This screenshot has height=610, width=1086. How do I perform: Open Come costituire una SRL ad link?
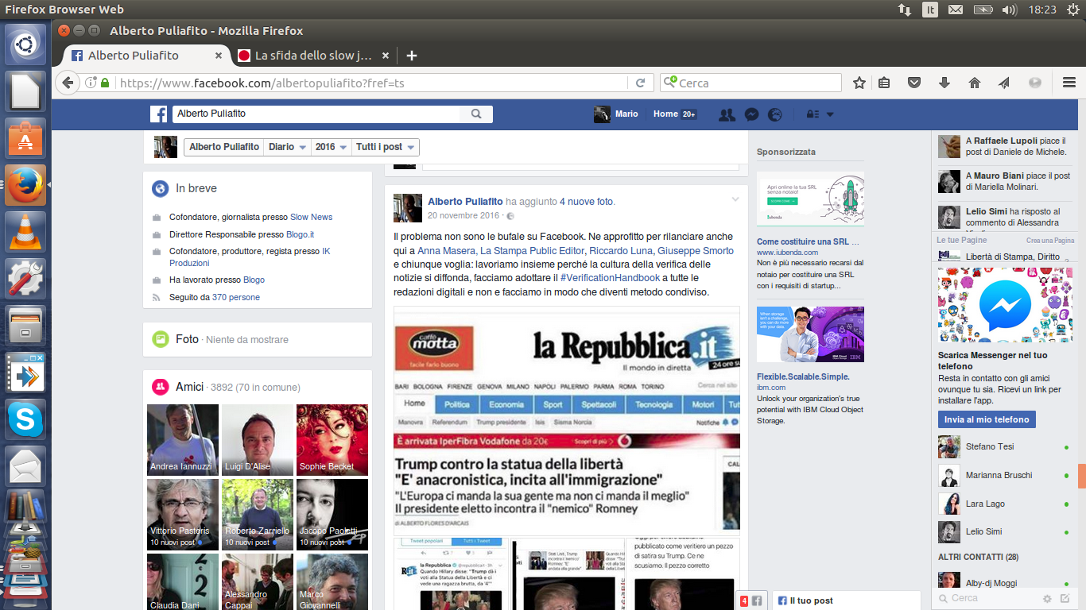point(808,241)
